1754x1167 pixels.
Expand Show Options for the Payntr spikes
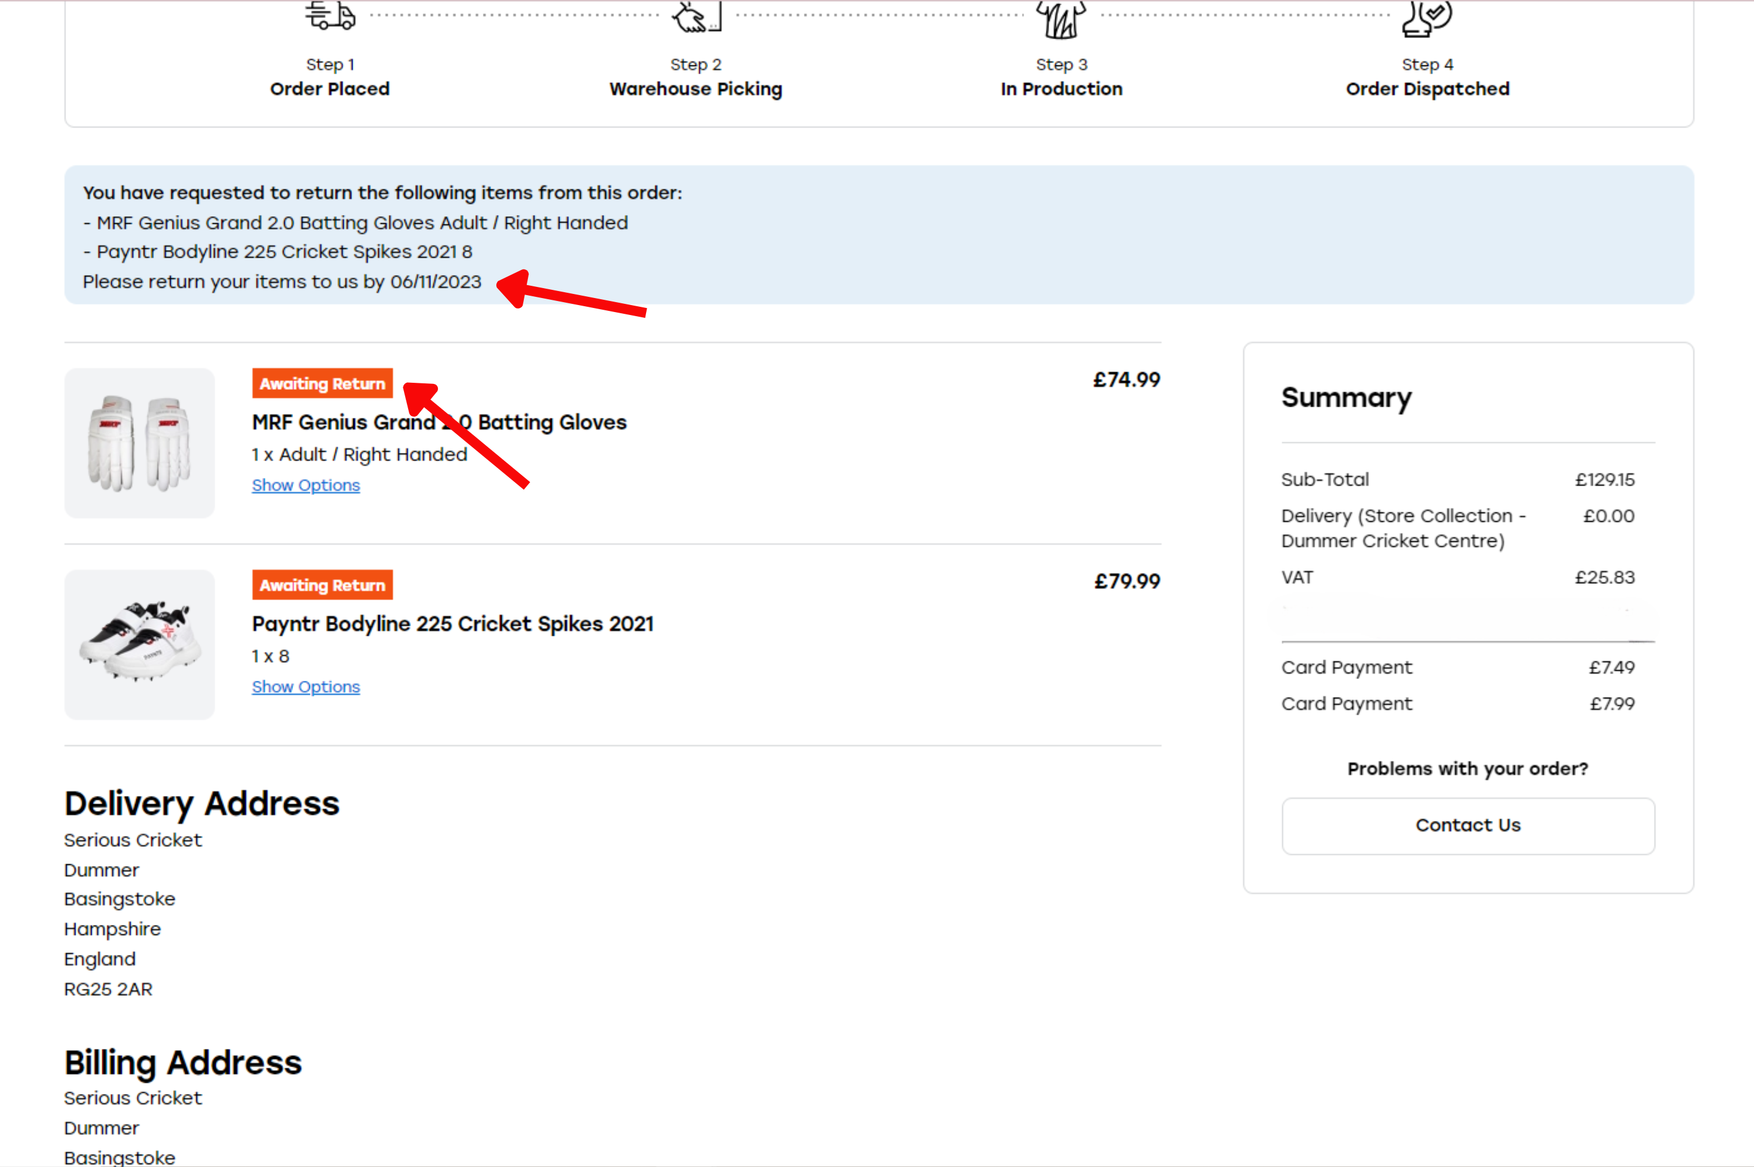[305, 687]
